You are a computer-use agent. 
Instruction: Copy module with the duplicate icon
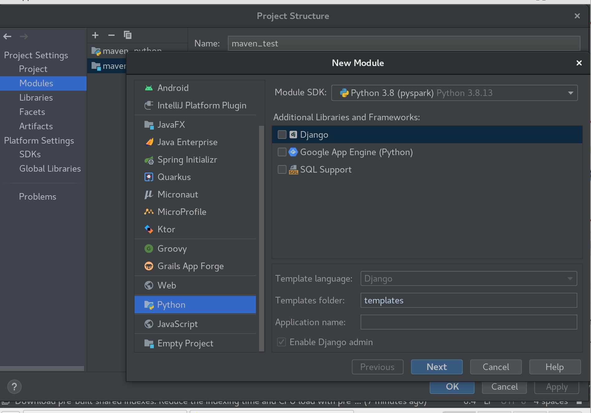pyautogui.click(x=128, y=35)
